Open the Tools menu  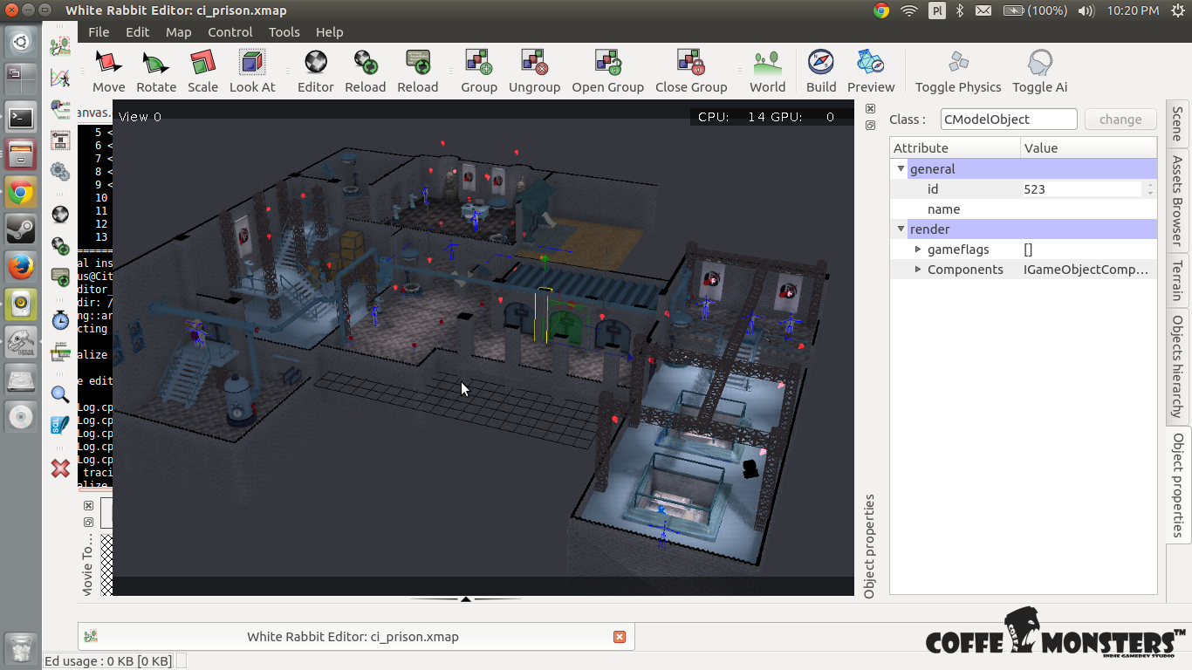coord(284,31)
